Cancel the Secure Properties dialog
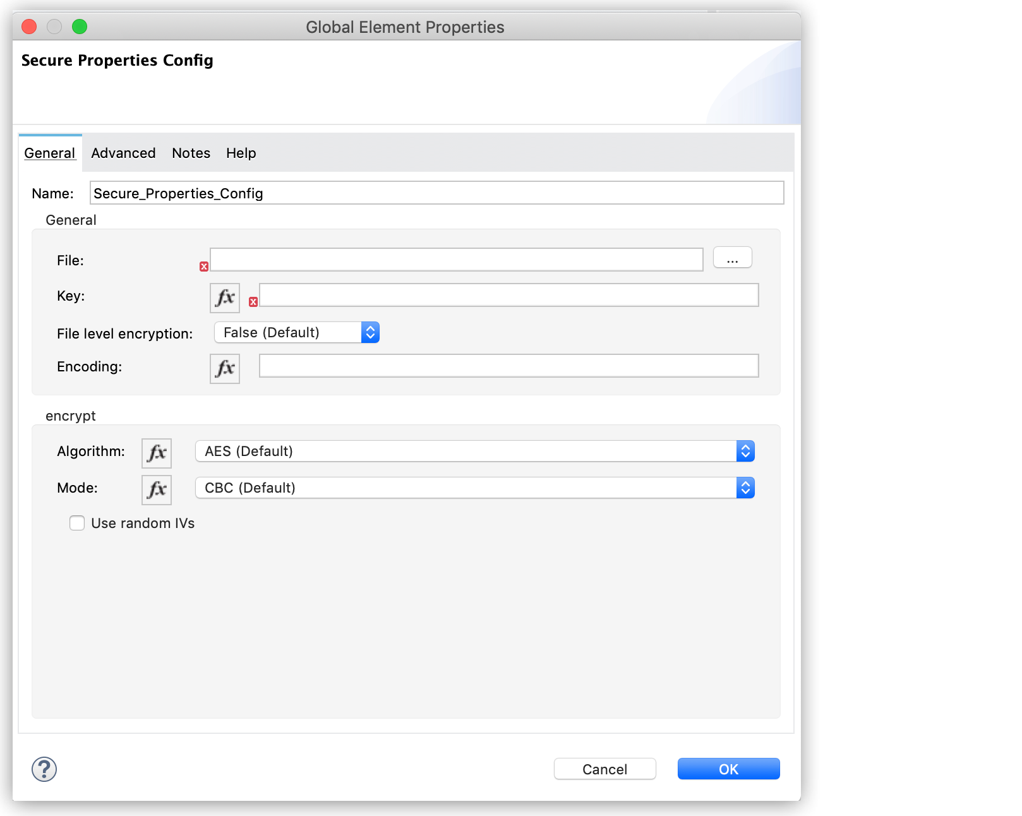The height and width of the screenshot is (816, 1022). click(x=604, y=769)
